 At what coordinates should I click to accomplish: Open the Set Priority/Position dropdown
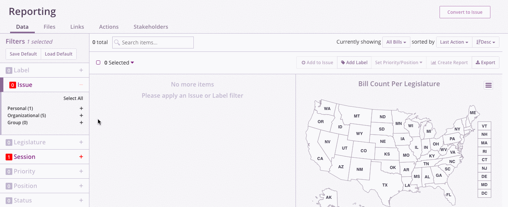pos(399,63)
